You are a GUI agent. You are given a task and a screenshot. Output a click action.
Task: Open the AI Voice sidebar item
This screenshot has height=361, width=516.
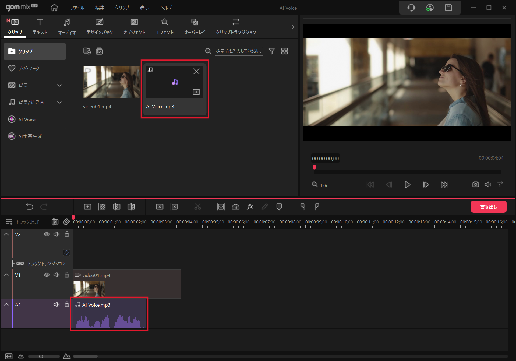click(x=27, y=120)
